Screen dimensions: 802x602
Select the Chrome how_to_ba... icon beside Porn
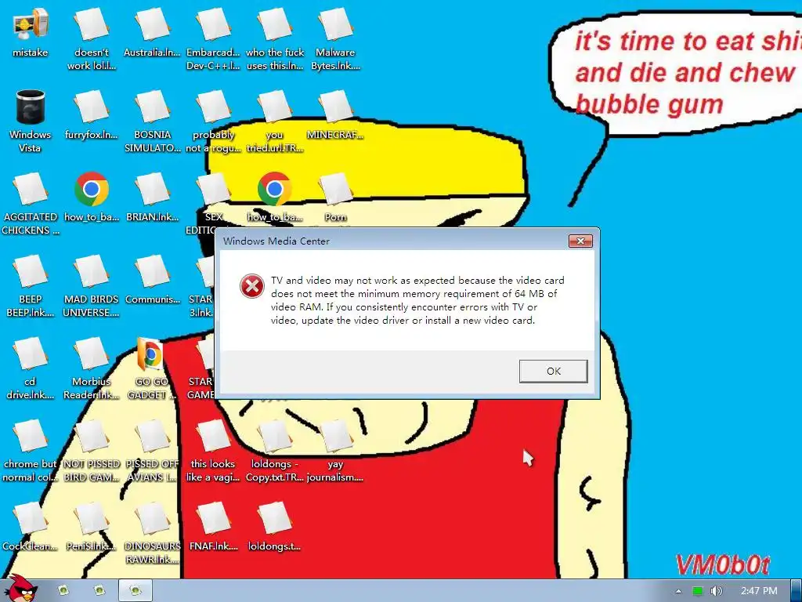(275, 198)
